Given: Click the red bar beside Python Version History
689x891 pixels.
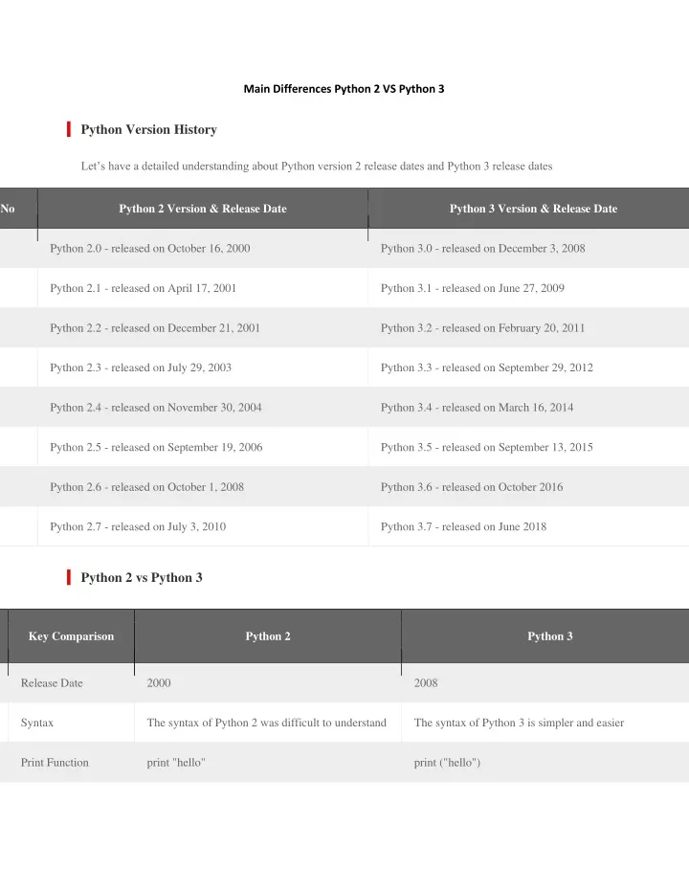Looking at the screenshot, I should (x=69, y=129).
